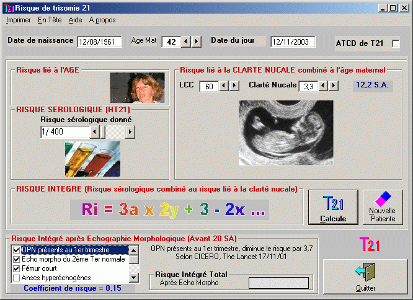413x300 pixels.
Task: Close the Risque de trisomie 21 window
Action: (404, 8)
